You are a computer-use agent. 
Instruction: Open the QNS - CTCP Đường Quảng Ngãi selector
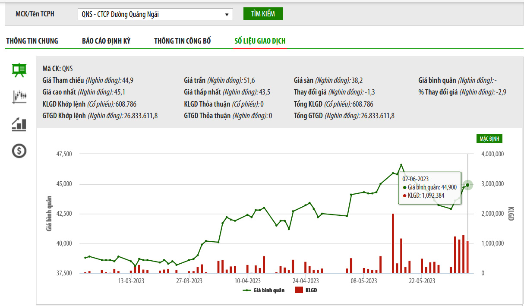155,14
